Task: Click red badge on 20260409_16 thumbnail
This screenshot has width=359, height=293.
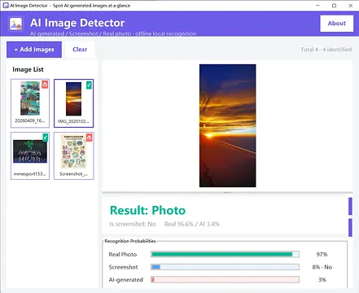Action: [45, 85]
